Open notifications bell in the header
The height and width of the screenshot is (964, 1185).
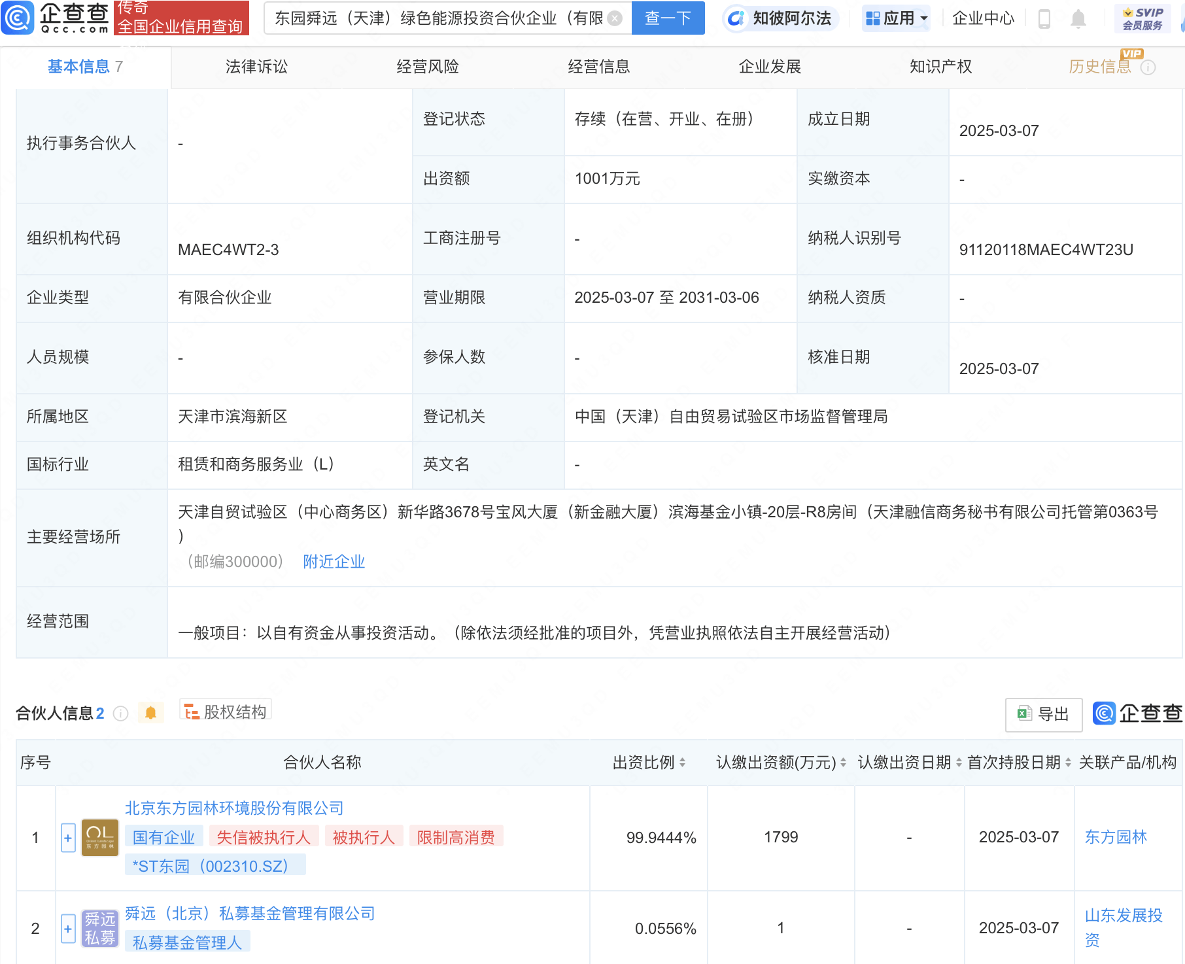click(x=1078, y=19)
